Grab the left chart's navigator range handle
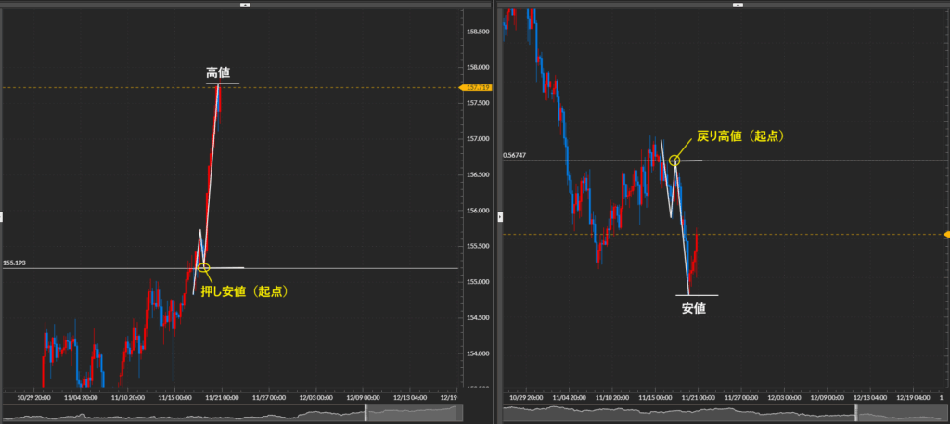Viewport: 950px width, 424px height. point(366,413)
